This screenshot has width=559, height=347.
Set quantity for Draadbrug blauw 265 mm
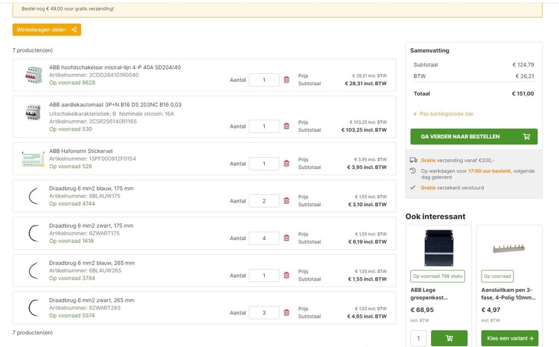(x=264, y=275)
